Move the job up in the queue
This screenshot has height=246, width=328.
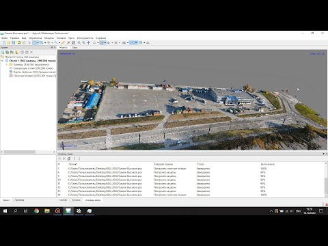click(74, 159)
